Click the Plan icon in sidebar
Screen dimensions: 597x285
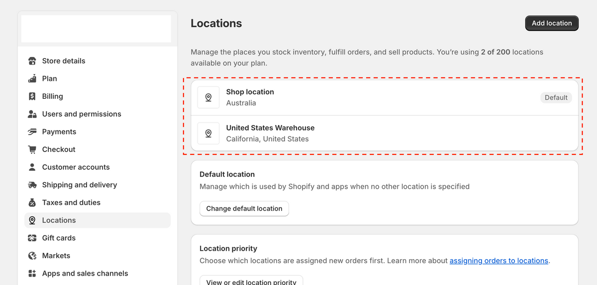[x=32, y=78]
